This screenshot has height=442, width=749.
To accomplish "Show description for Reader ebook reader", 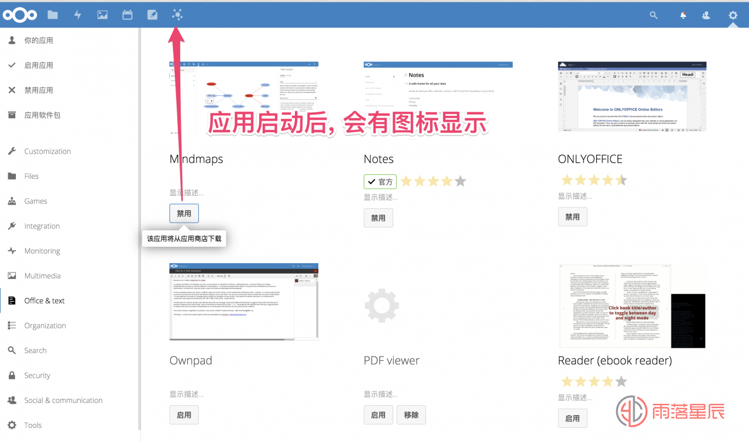I will tap(575, 398).
